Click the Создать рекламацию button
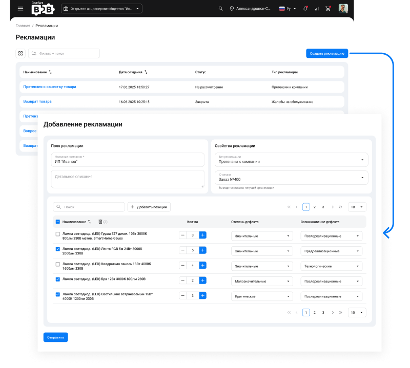Image resolution: width=410 pixels, height=368 pixels. [x=327, y=53]
